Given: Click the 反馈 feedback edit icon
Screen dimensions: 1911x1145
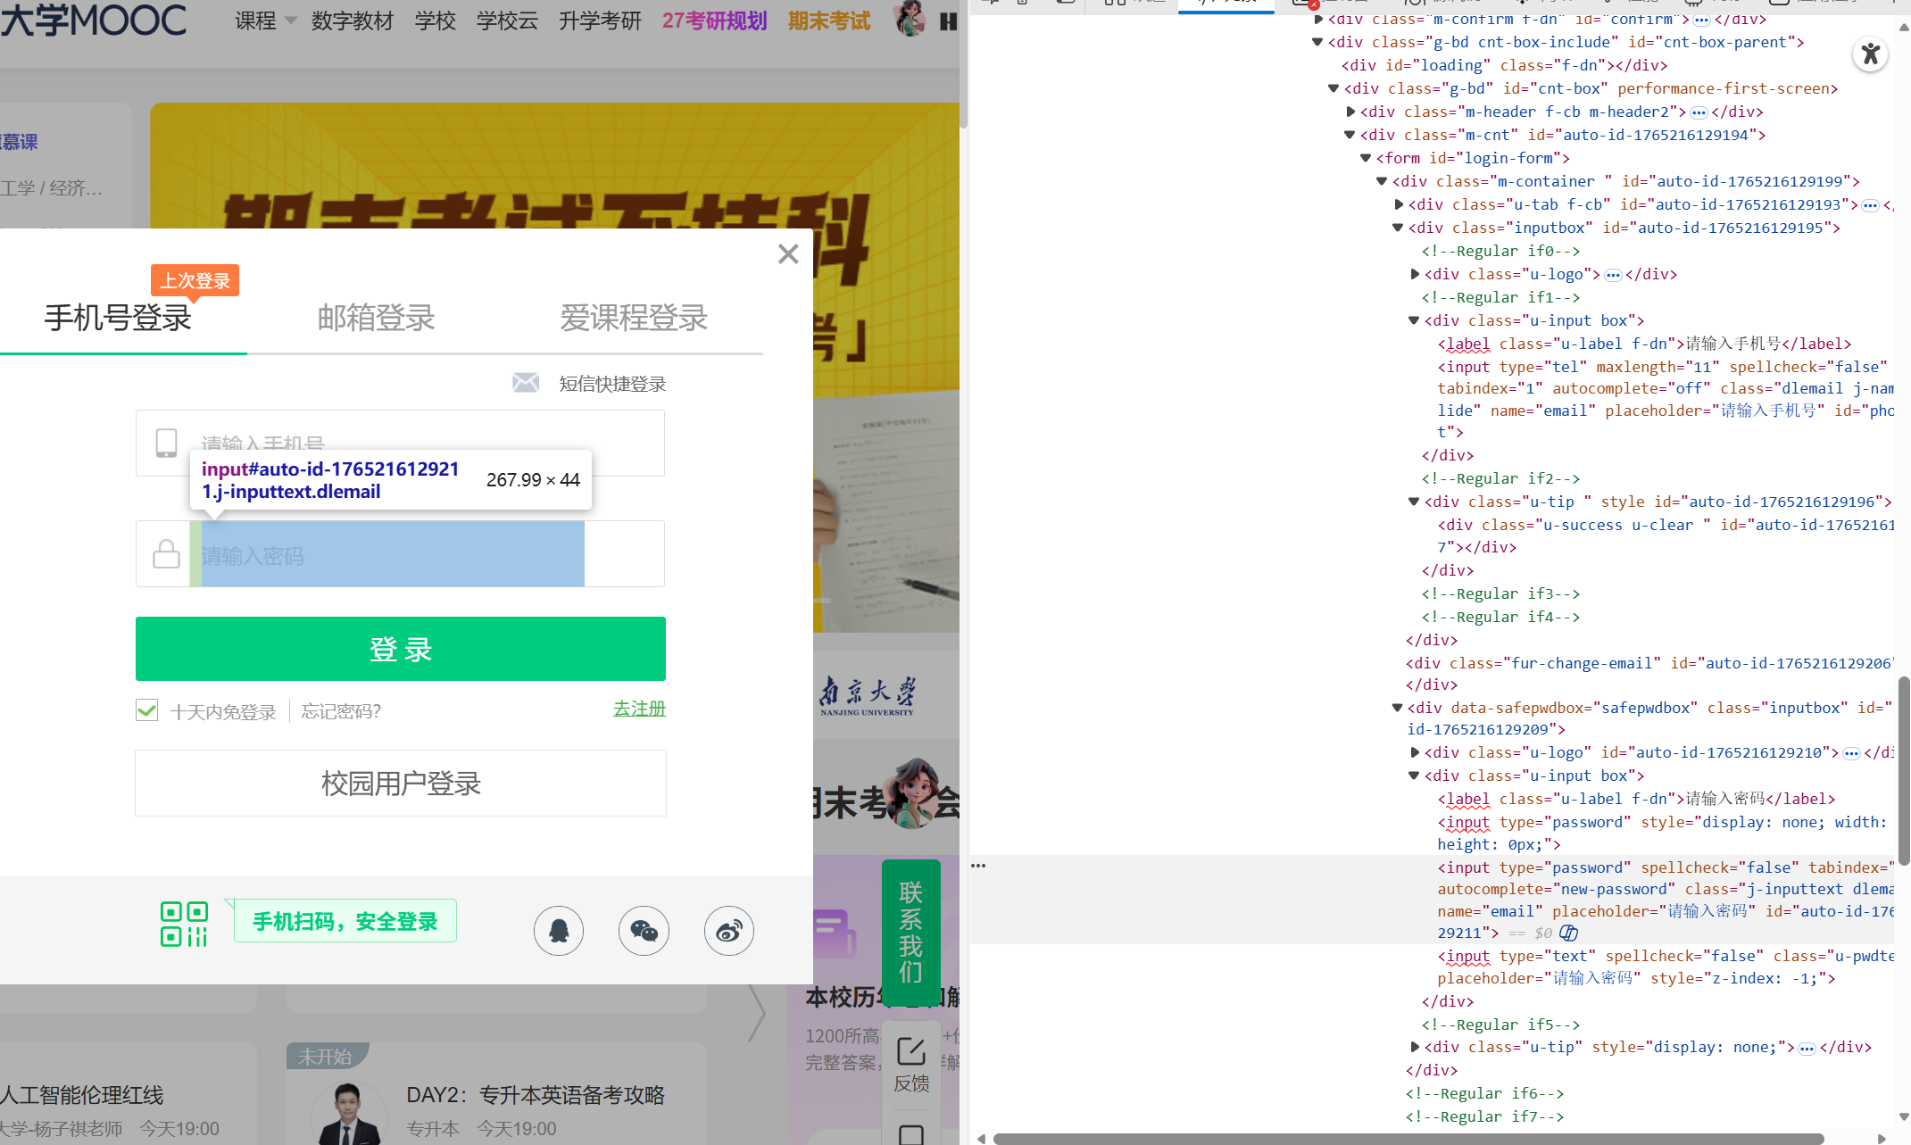Looking at the screenshot, I should tap(911, 1051).
